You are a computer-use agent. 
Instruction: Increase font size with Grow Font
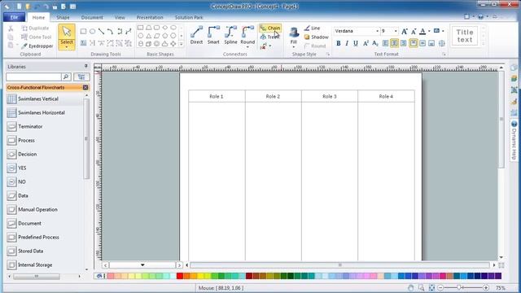[x=405, y=32]
